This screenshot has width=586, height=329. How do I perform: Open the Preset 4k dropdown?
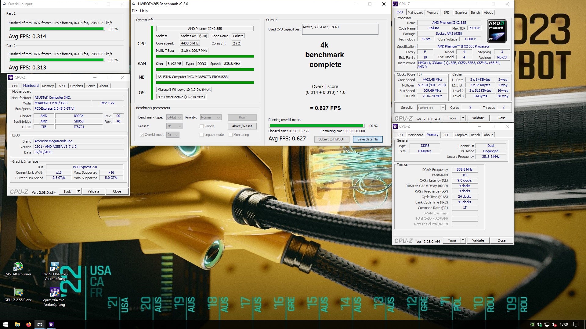[174, 126]
